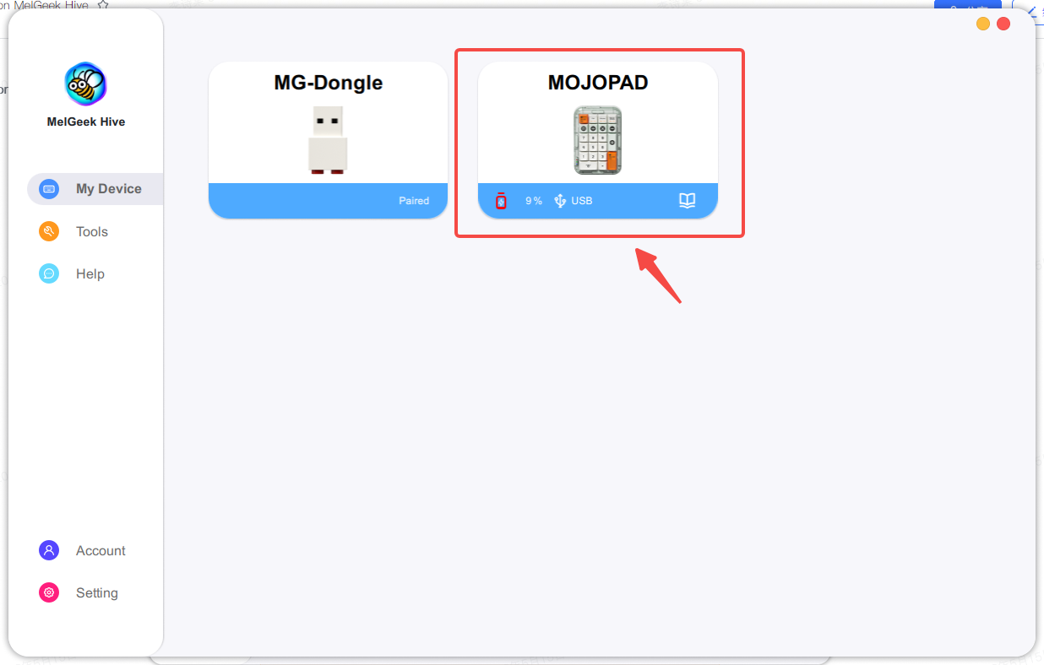
Task: Select the My Device keyboard icon
Action: 49,189
